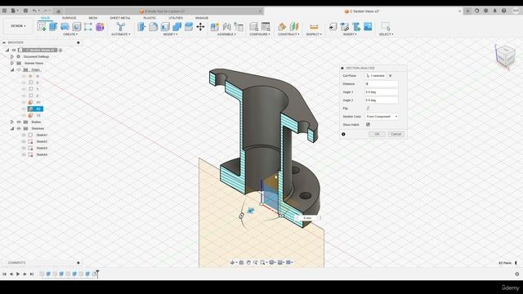Open the Data Panel grid icon

click(x=4, y=11)
